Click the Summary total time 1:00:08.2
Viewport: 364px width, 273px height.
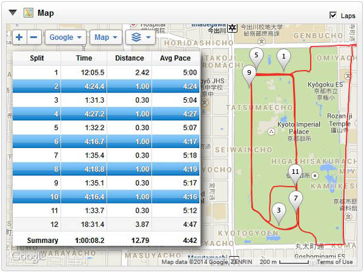90,240
